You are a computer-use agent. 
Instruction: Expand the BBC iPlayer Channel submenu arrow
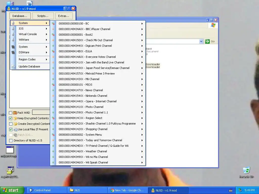pos(142,29)
